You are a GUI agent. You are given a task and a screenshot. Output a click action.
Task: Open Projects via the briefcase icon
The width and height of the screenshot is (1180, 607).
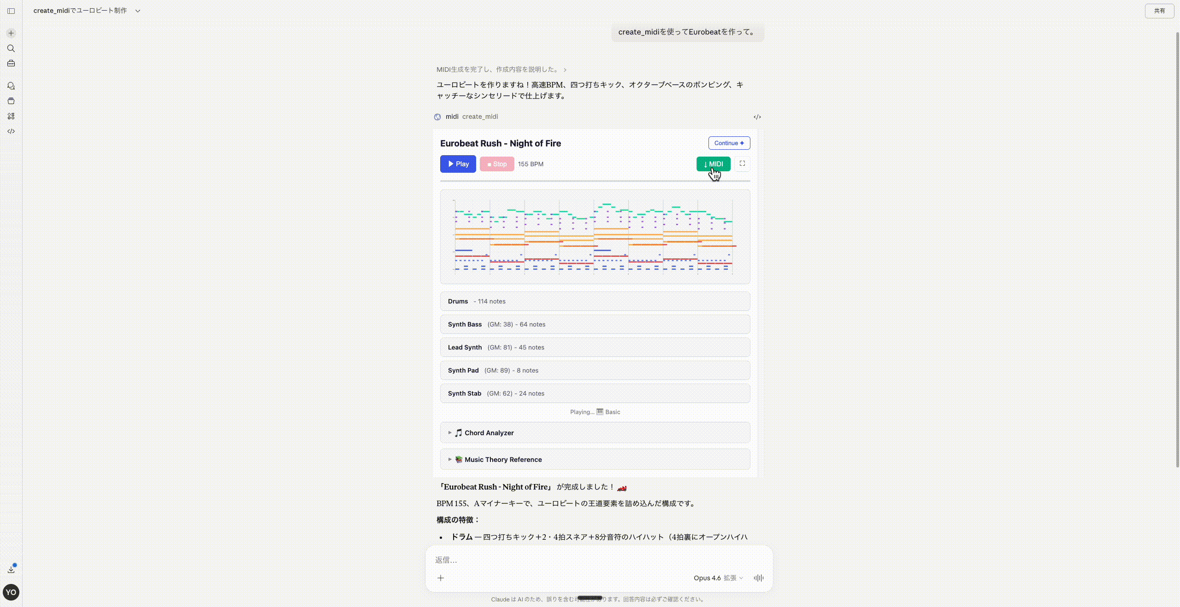[x=12, y=63]
